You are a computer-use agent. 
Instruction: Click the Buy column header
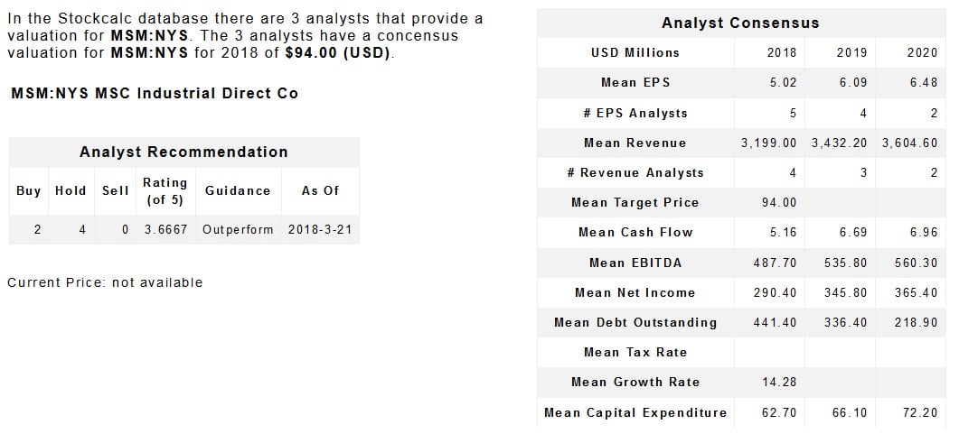click(29, 190)
